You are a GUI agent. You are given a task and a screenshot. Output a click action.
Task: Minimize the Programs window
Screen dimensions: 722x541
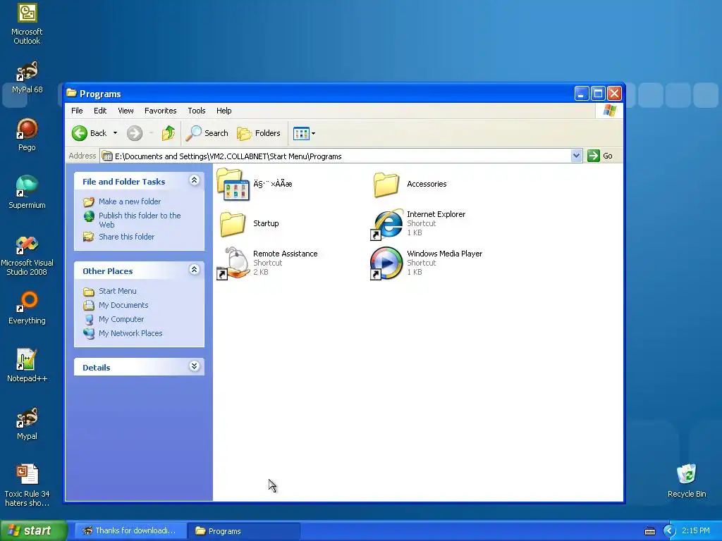[x=582, y=94]
